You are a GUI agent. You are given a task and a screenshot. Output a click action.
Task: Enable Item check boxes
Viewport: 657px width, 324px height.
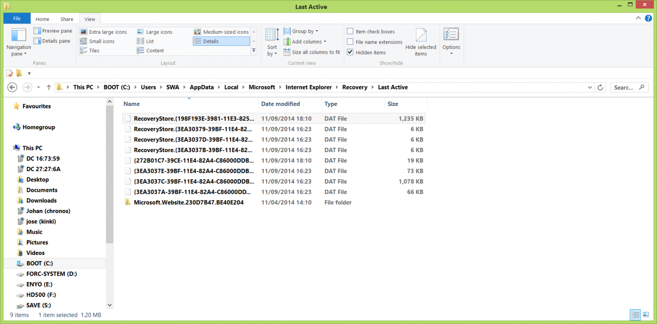click(x=350, y=32)
